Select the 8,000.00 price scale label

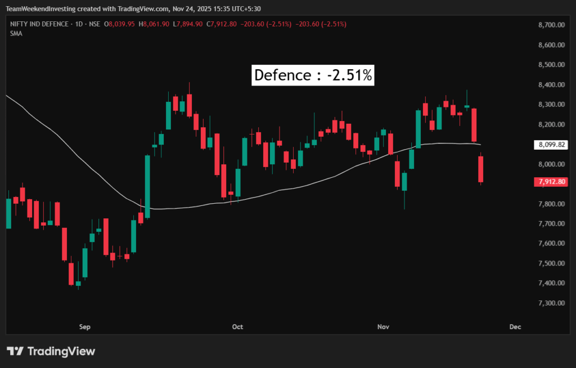[x=551, y=164]
